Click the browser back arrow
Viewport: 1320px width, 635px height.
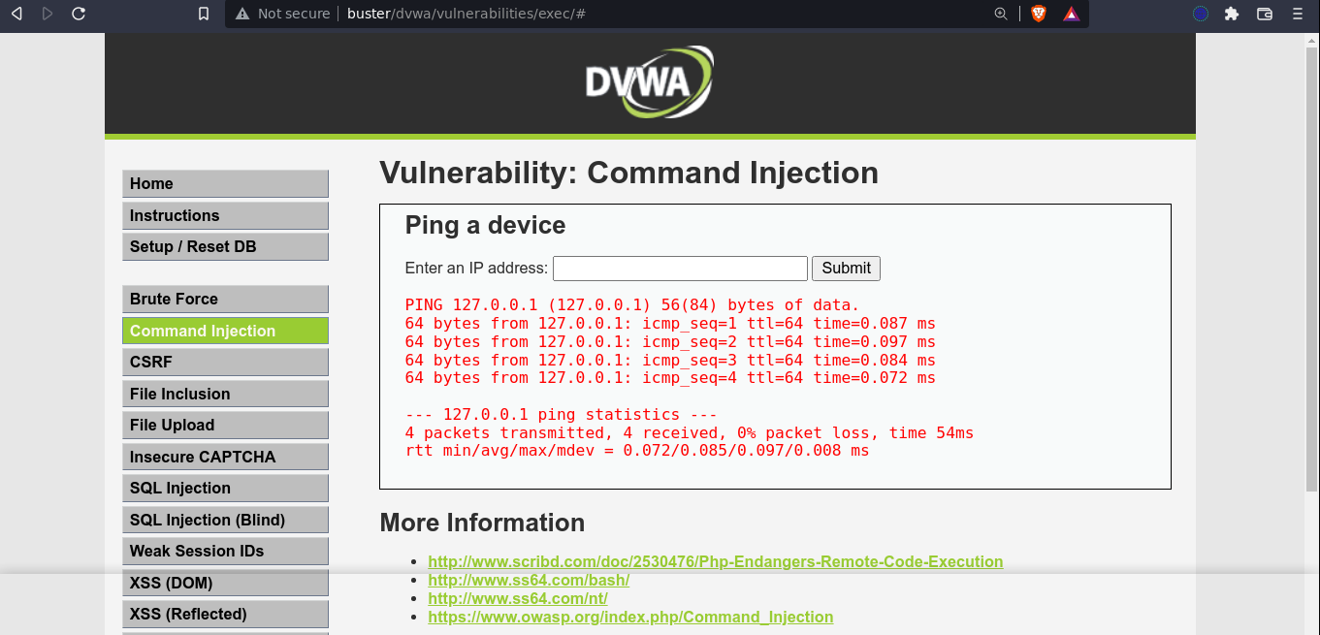click(16, 14)
